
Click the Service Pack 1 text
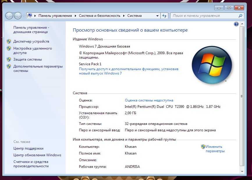(90, 64)
